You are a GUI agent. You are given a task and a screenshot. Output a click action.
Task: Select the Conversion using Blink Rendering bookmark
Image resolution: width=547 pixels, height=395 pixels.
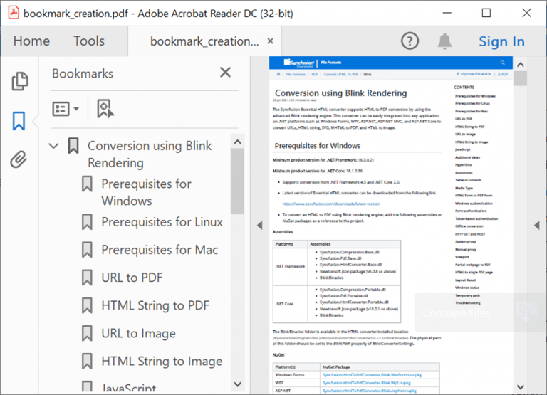coord(150,154)
